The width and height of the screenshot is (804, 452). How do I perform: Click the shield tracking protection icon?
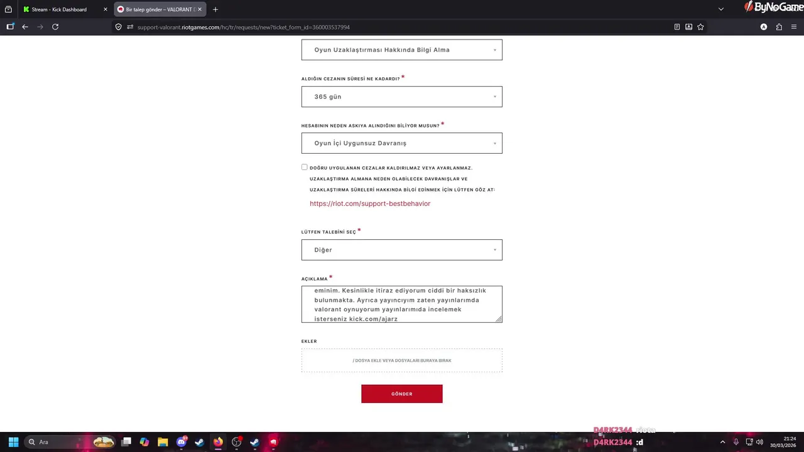click(x=118, y=27)
